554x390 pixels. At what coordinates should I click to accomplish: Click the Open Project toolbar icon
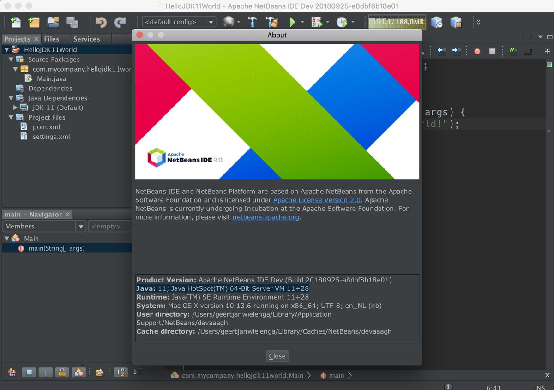pyautogui.click(x=53, y=22)
